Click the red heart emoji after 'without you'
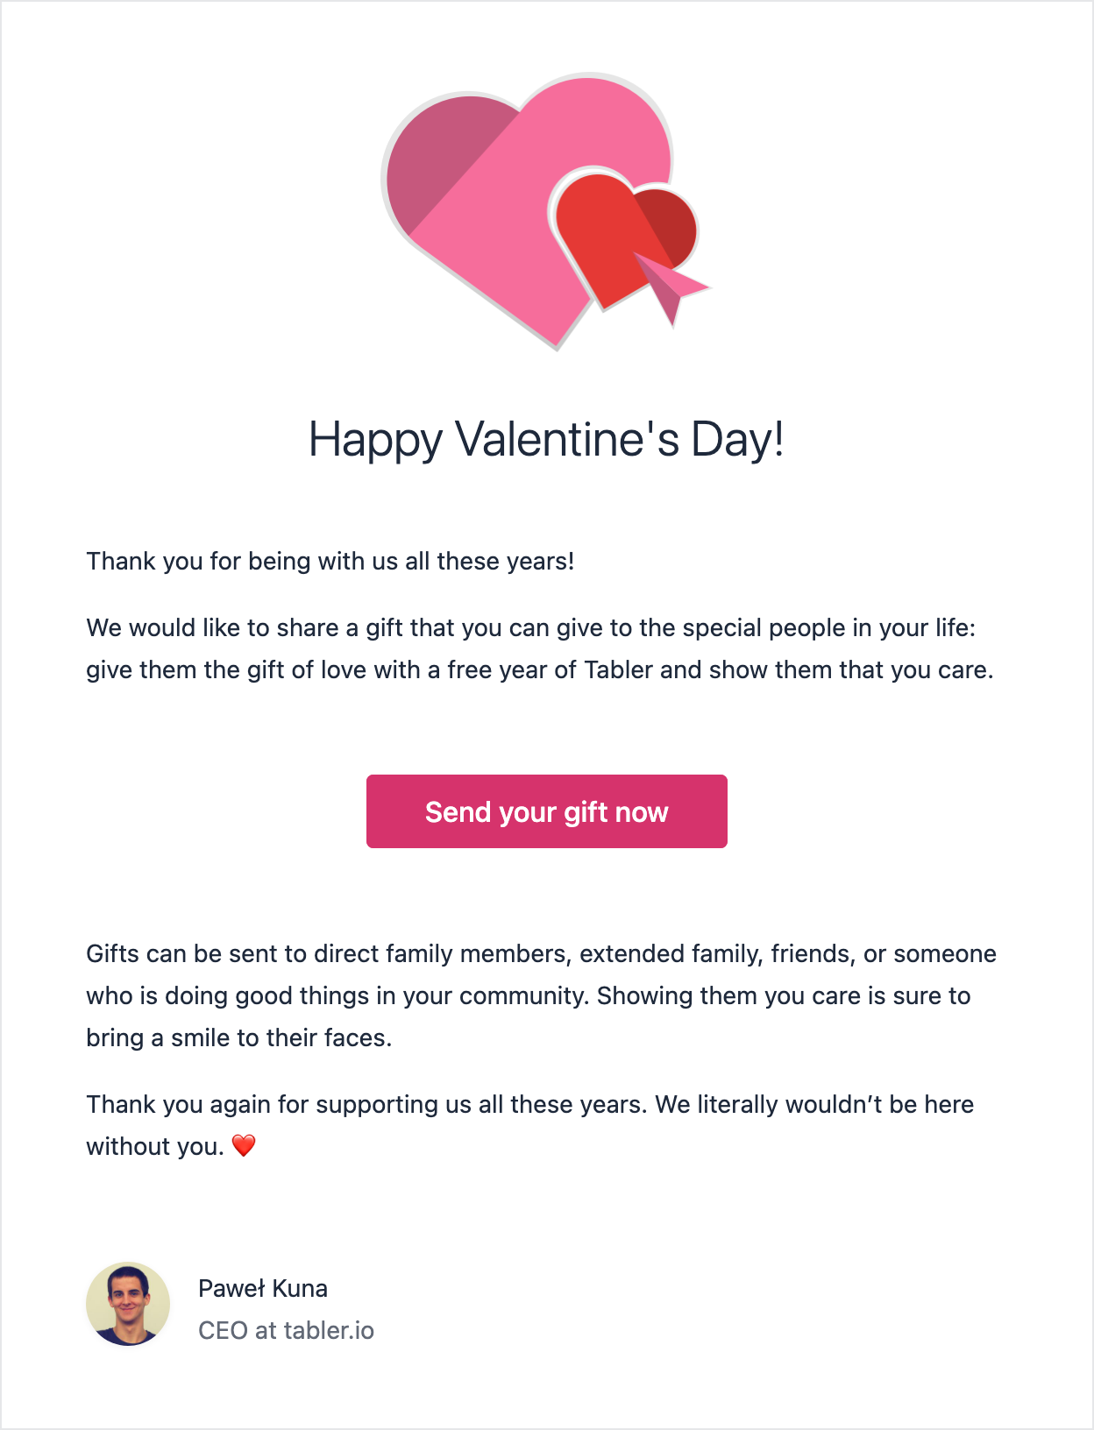The width and height of the screenshot is (1094, 1430). click(245, 1144)
